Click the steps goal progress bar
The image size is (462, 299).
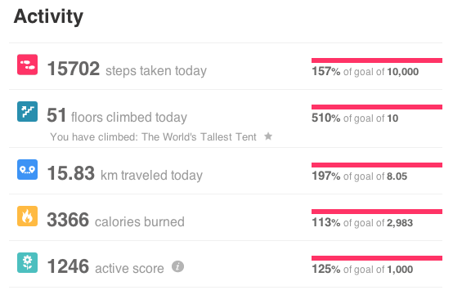pos(377,60)
